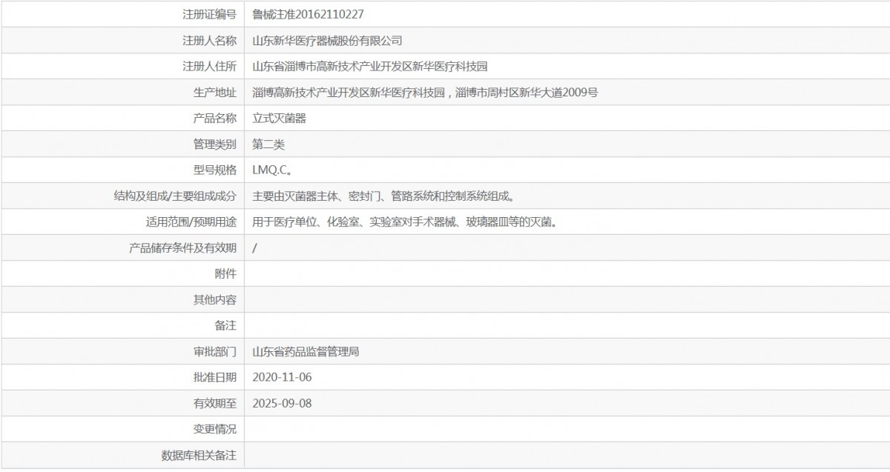Click the 产品储存条件及有效期 label
The width and height of the screenshot is (890, 472).
(182, 247)
